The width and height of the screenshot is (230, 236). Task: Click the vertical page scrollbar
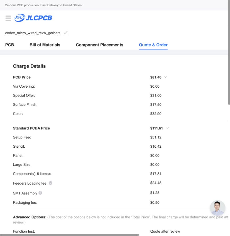coord(229,52)
